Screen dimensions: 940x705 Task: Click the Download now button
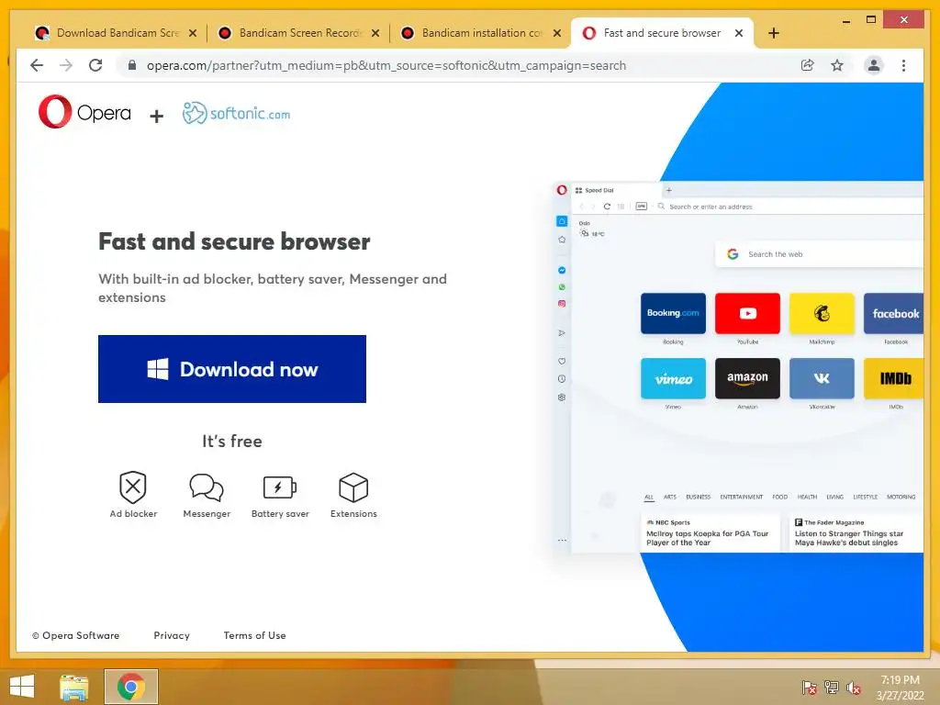coord(232,369)
